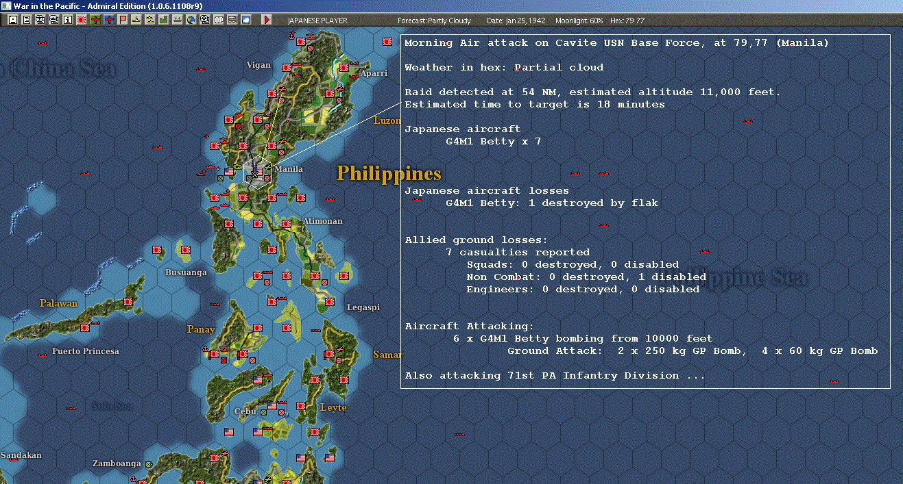Click the 'Zamboanga' map label
This screenshot has width=903, height=484.
point(117,463)
